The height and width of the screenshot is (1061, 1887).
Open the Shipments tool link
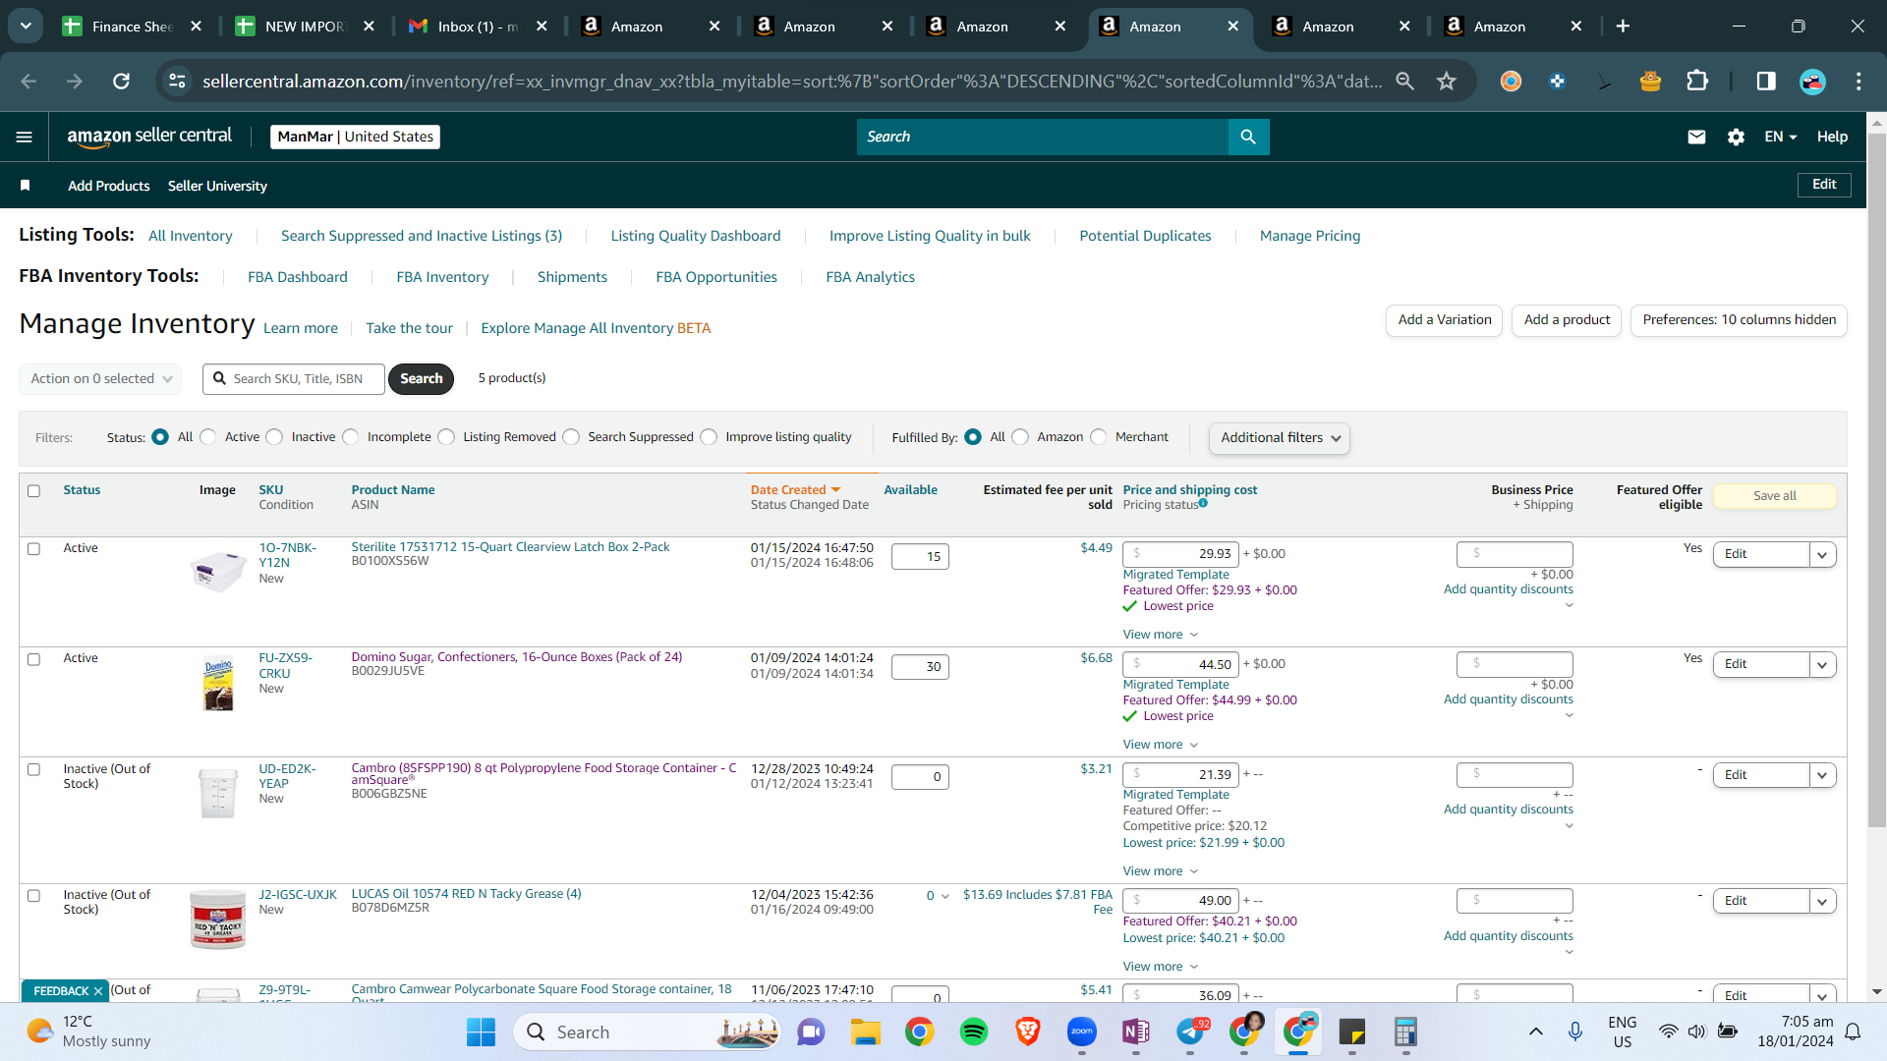[572, 277]
